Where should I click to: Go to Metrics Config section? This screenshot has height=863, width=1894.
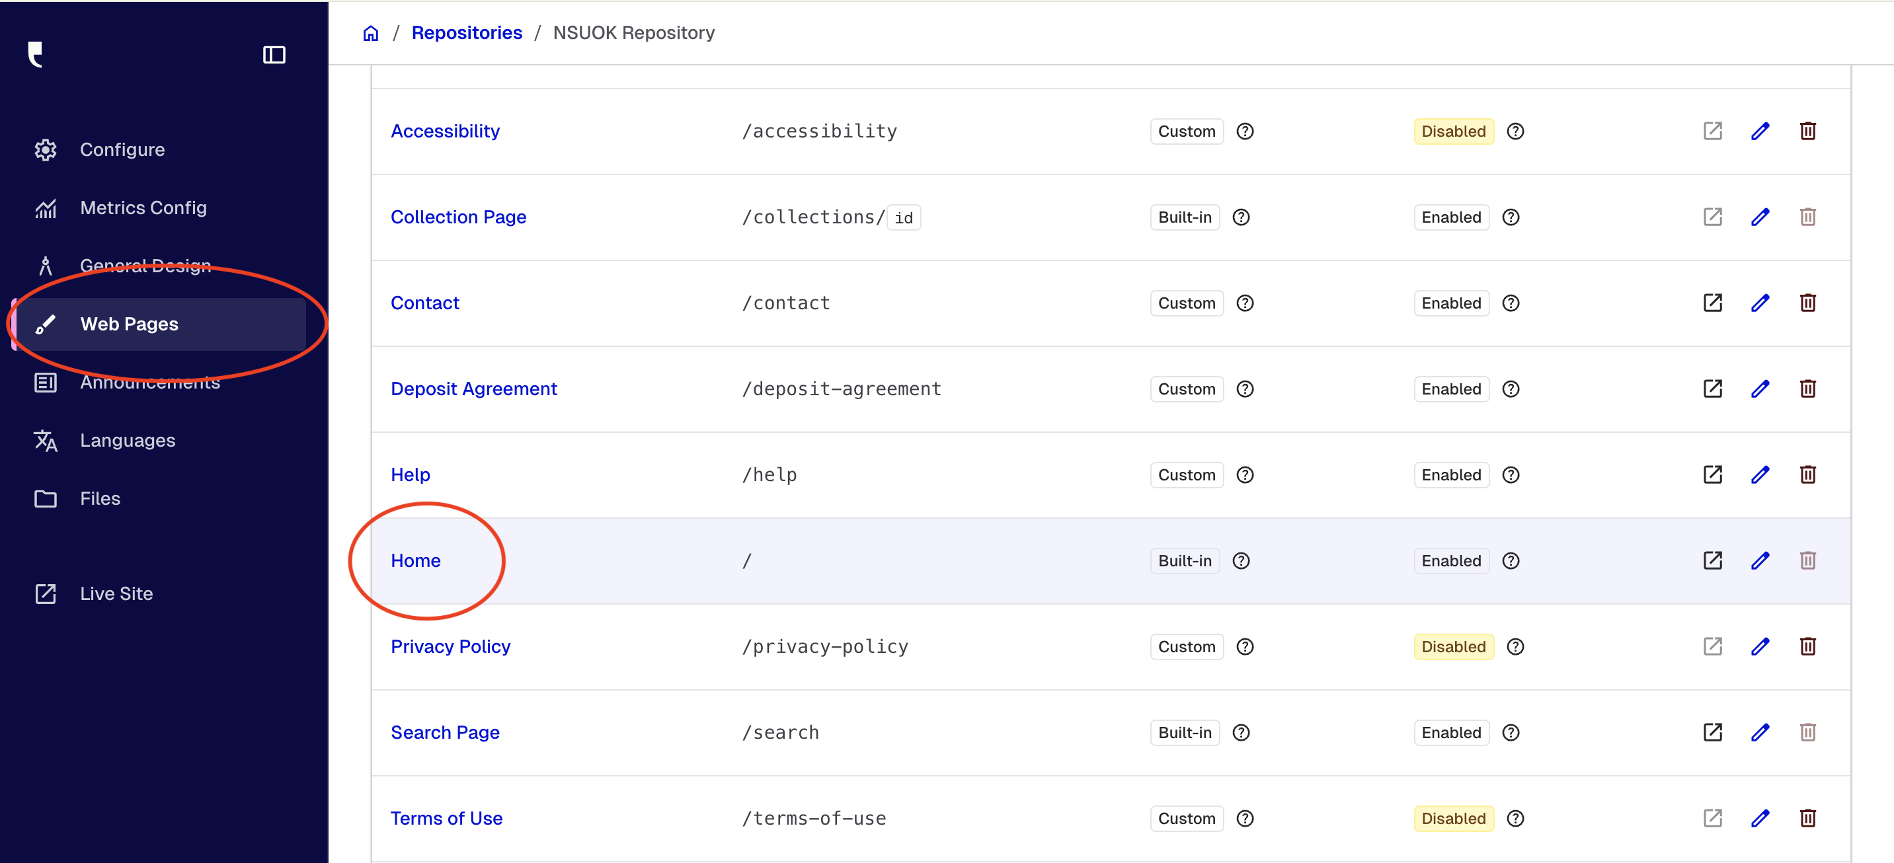(x=143, y=208)
